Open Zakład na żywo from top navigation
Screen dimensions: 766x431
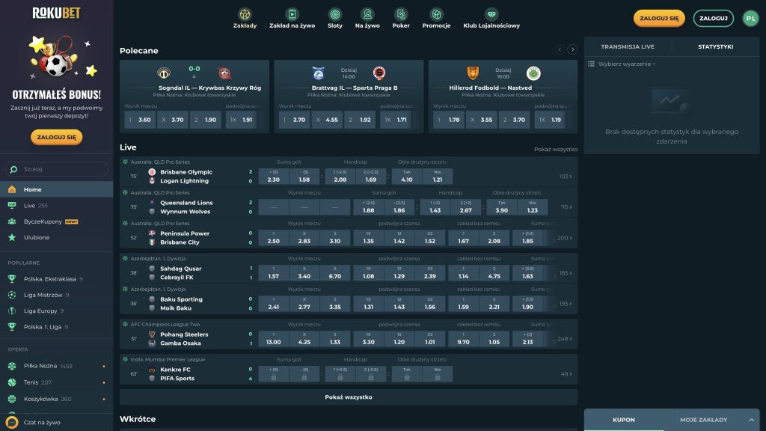coord(292,19)
